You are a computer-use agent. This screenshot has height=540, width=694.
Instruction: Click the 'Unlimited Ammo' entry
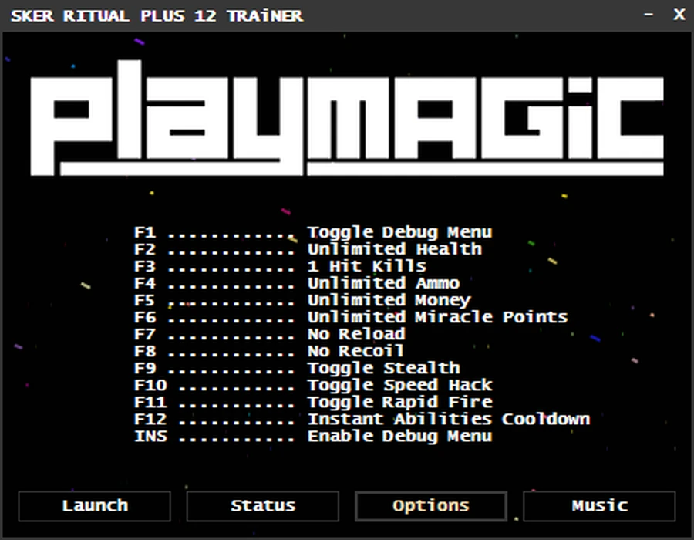[384, 283]
